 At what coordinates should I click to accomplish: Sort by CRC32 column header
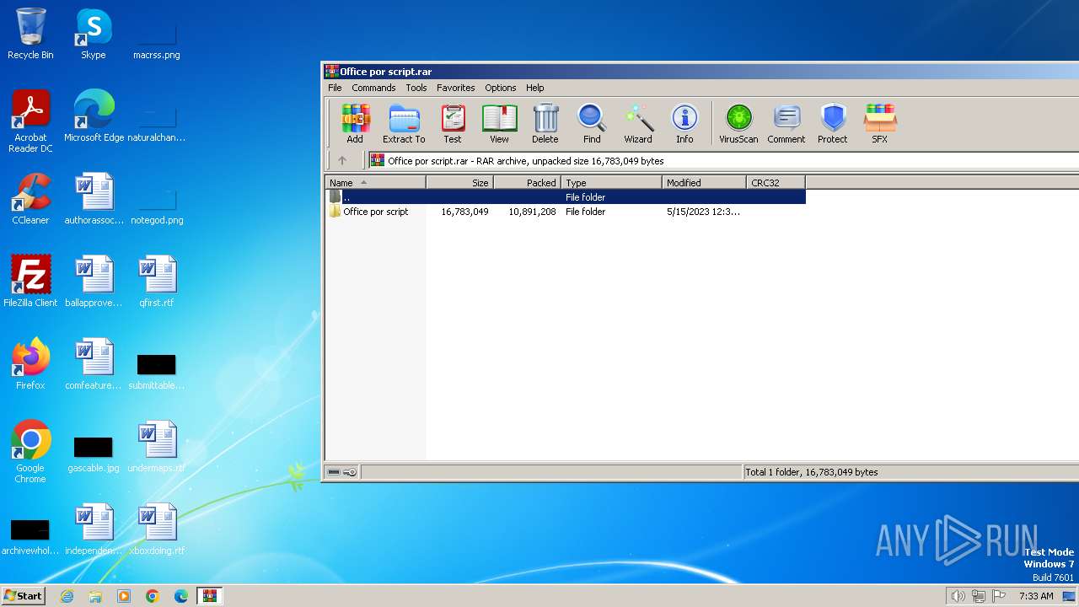pyautogui.click(x=776, y=182)
